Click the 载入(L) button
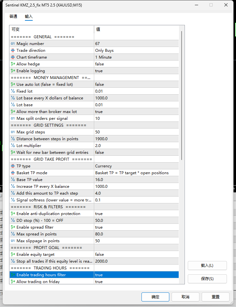 (207, 266)
